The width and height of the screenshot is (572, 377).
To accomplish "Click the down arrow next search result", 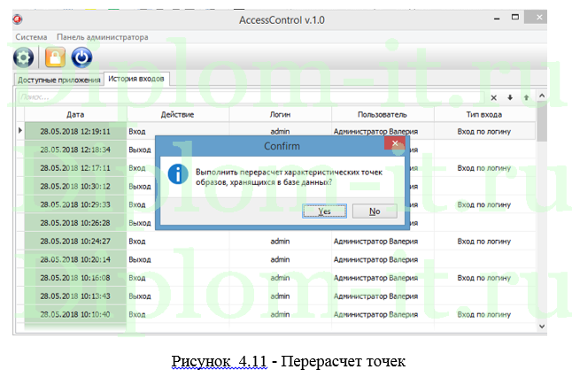I will (x=510, y=97).
